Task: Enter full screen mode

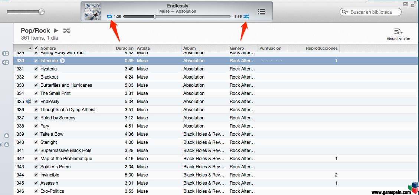Action: tap(414, 4)
